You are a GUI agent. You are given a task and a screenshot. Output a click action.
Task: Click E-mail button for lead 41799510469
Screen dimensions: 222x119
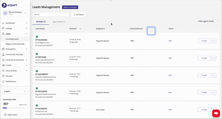click(x=204, y=58)
